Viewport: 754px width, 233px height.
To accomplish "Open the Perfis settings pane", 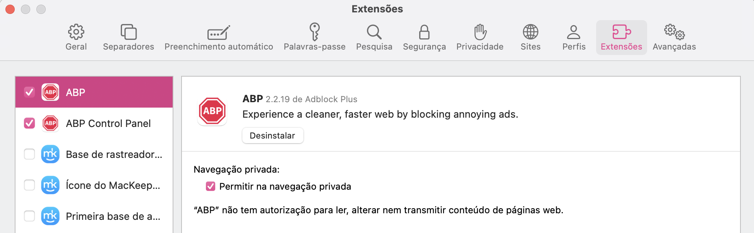I will [573, 37].
